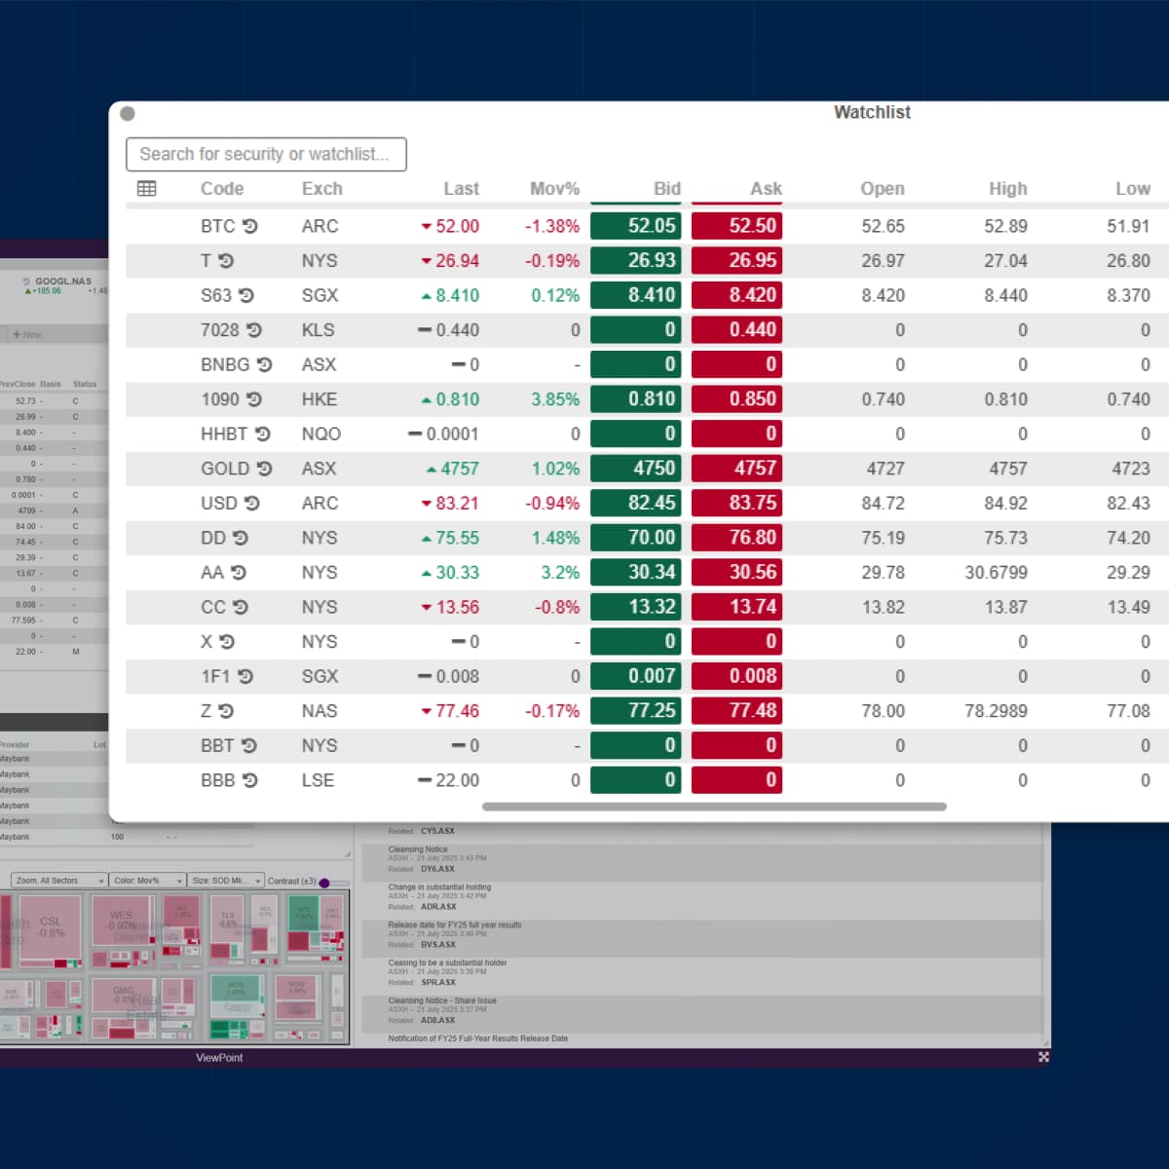Click the history icon next to USD
The width and height of the screenshot is (1169, 1169).
[252, 504]
